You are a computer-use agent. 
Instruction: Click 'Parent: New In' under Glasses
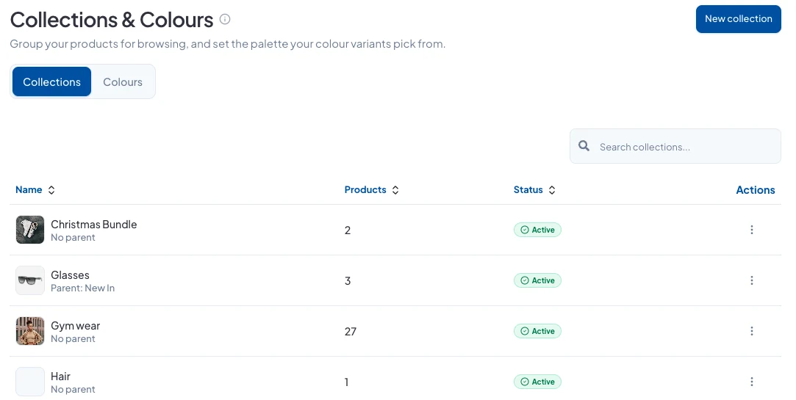pyautogui.click(x=83, y=288)
